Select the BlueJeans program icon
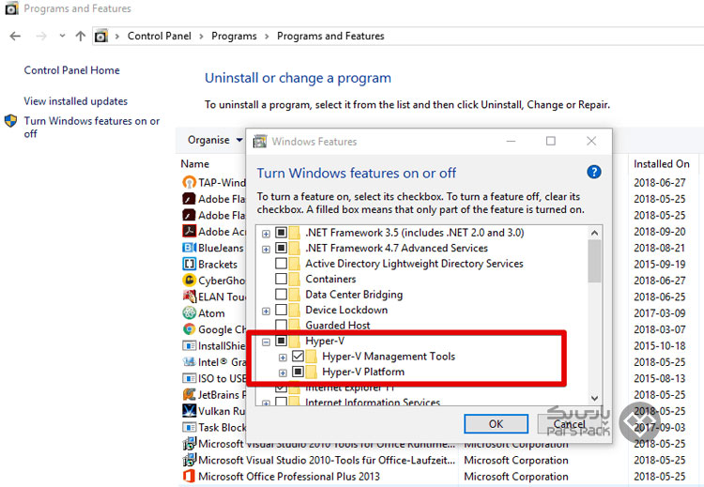The width and height of the screenshot is (704, 487). pos(189,248)
